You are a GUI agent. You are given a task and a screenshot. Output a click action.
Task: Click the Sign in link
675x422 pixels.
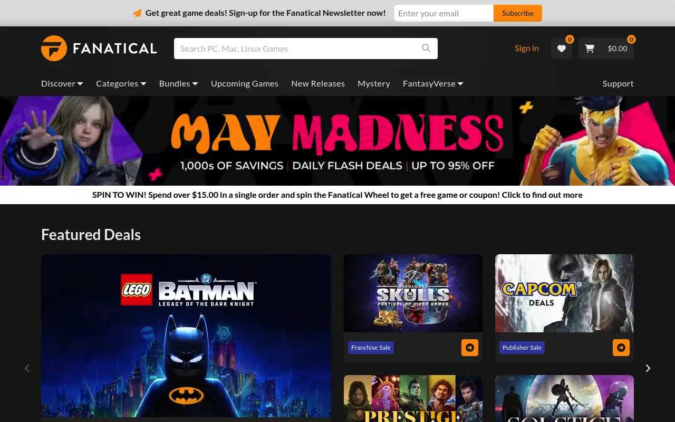coord(527,49)
